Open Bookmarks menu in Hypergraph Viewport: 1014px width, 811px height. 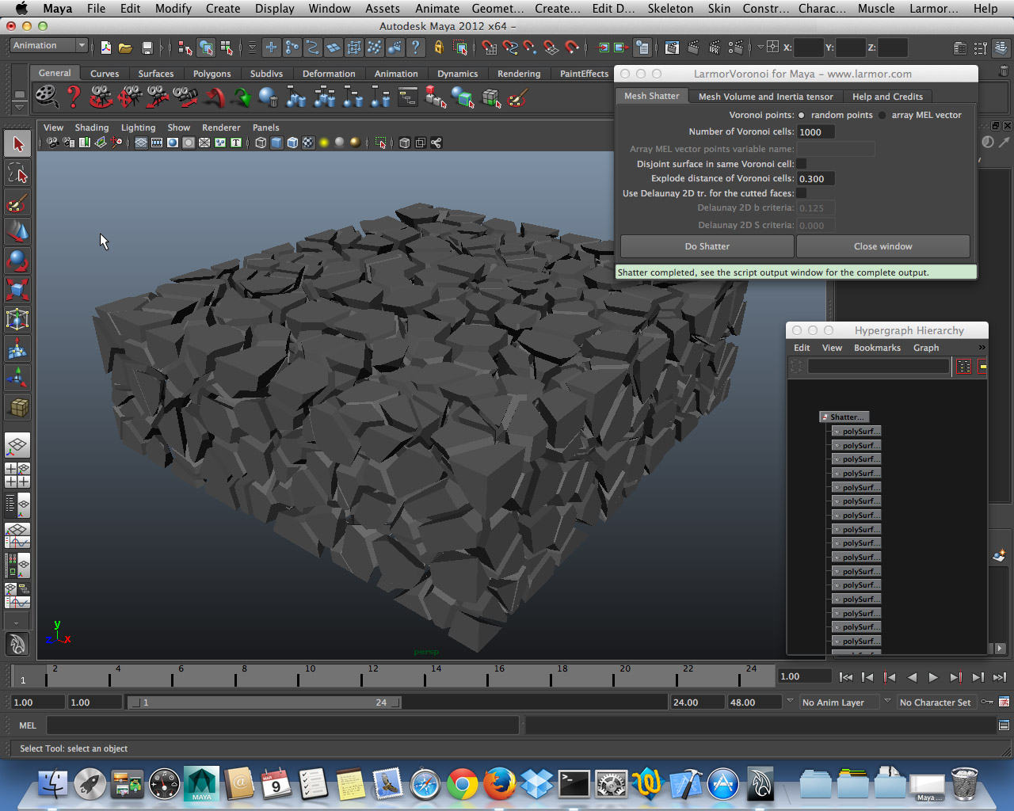coord(877,348)
